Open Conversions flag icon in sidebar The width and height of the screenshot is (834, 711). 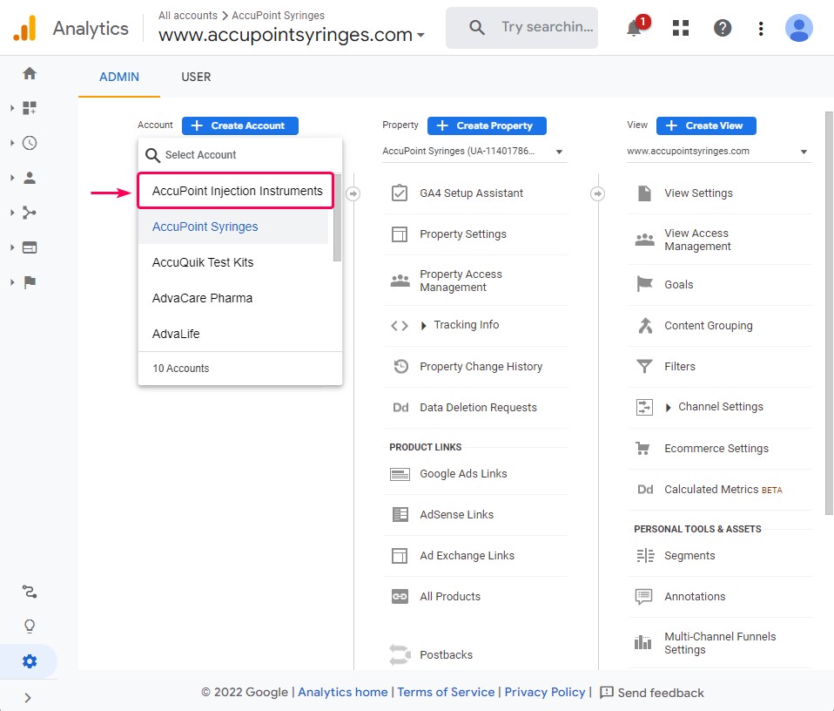click(x=30, y=282)
